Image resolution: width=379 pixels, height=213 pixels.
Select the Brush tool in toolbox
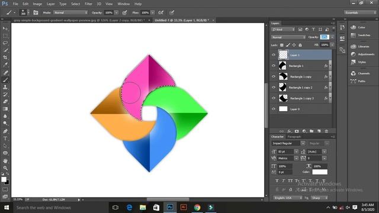point(5,80)
